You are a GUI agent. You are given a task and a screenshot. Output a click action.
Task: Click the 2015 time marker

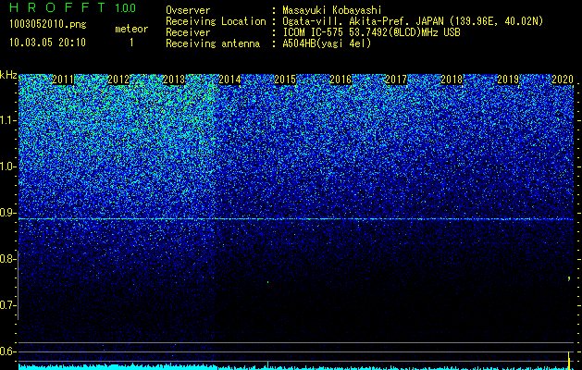point(285,80)
